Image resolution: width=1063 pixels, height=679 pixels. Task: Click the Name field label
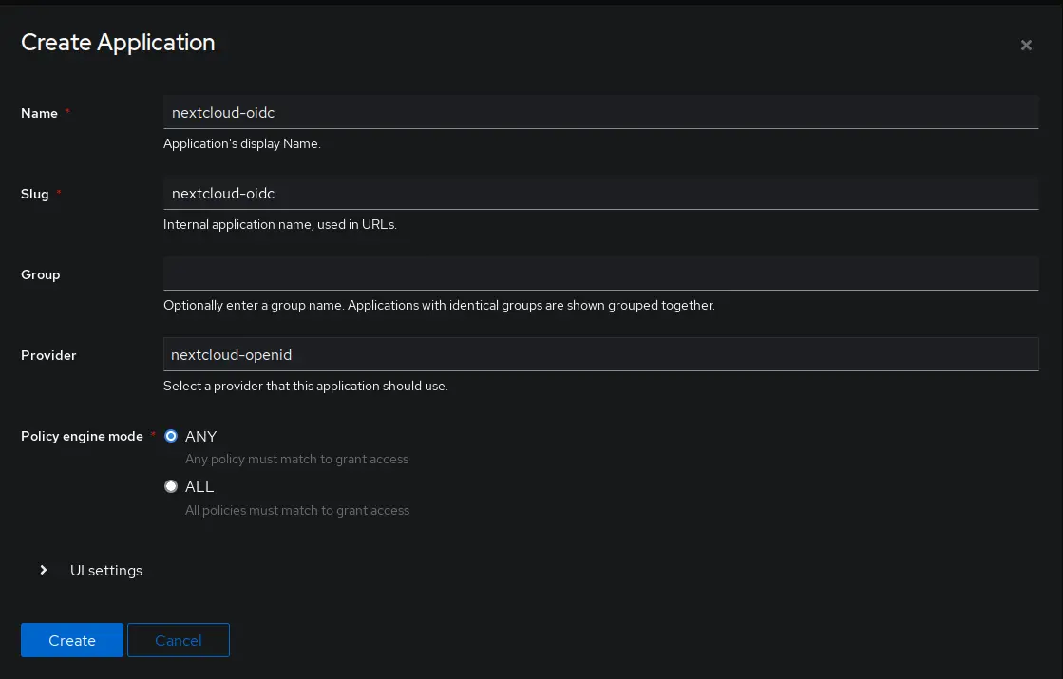(x=39, y=113)
